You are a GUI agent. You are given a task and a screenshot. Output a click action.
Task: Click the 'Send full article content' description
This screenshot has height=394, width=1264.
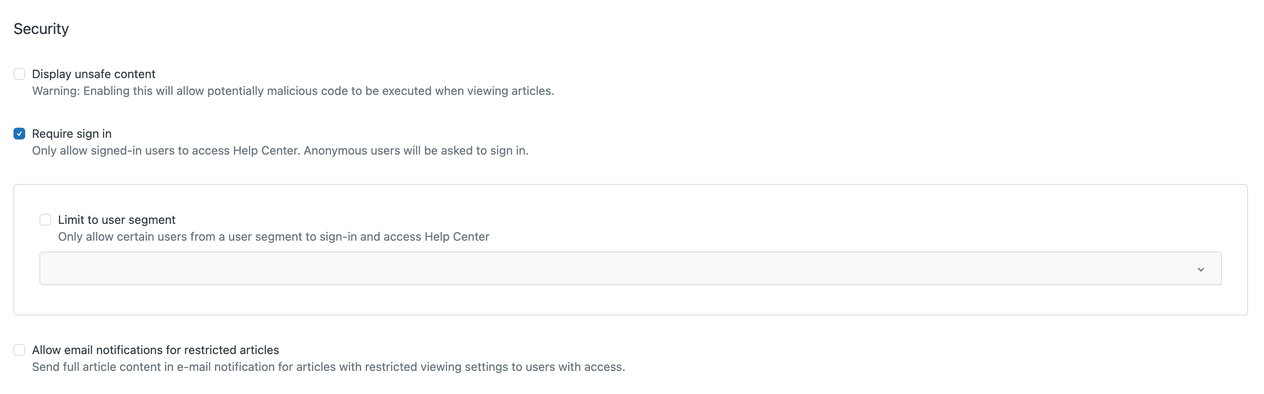[x=328, y=367]
